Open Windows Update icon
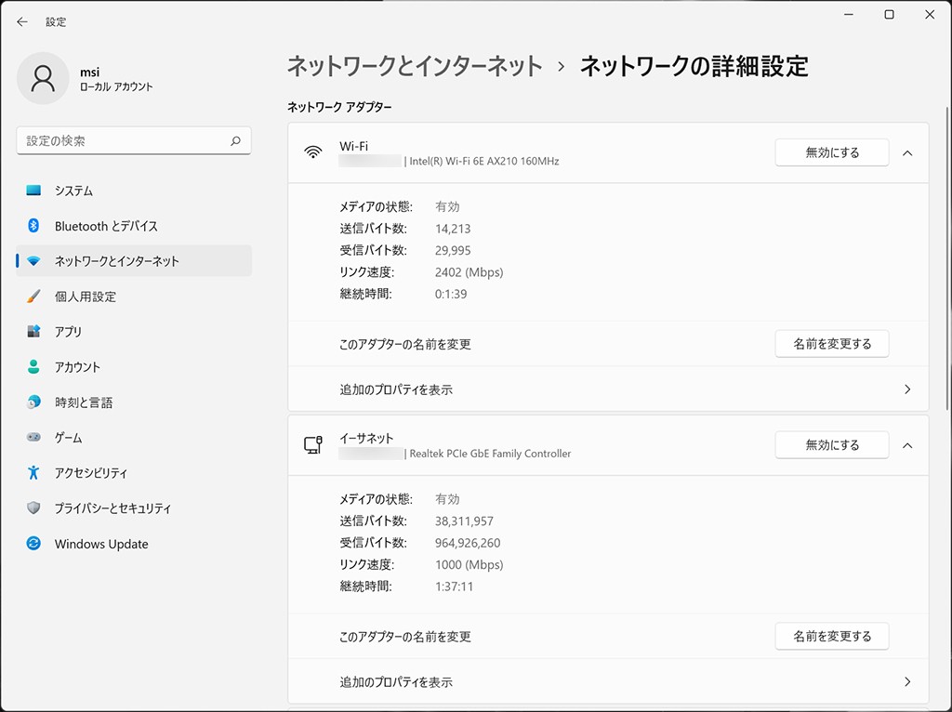952x712 pixels. point(34,544)
